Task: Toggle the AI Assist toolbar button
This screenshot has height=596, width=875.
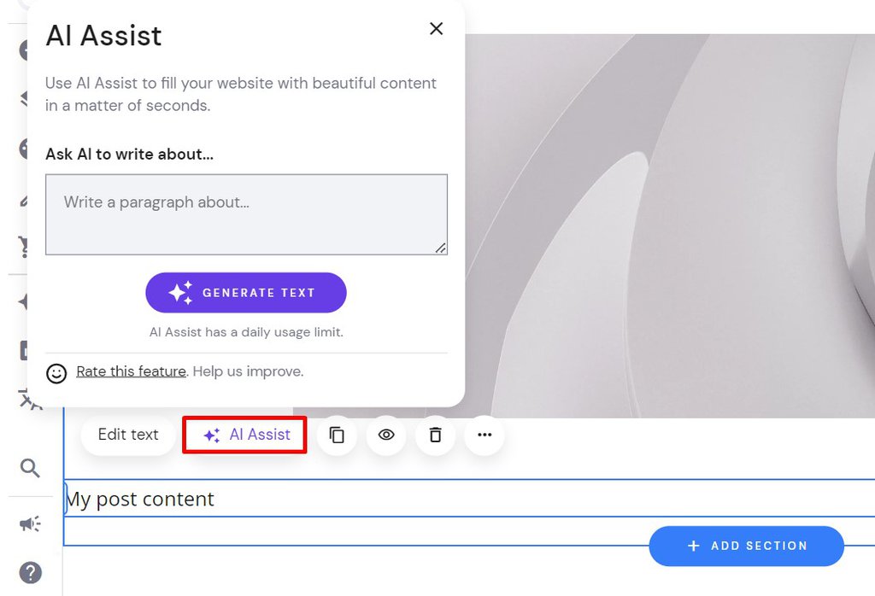Action: coord(245,435)
